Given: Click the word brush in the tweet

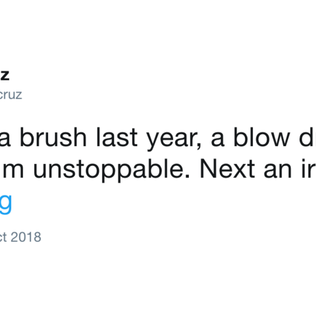Looking at the screenshot, I should (x=53, y=137).
